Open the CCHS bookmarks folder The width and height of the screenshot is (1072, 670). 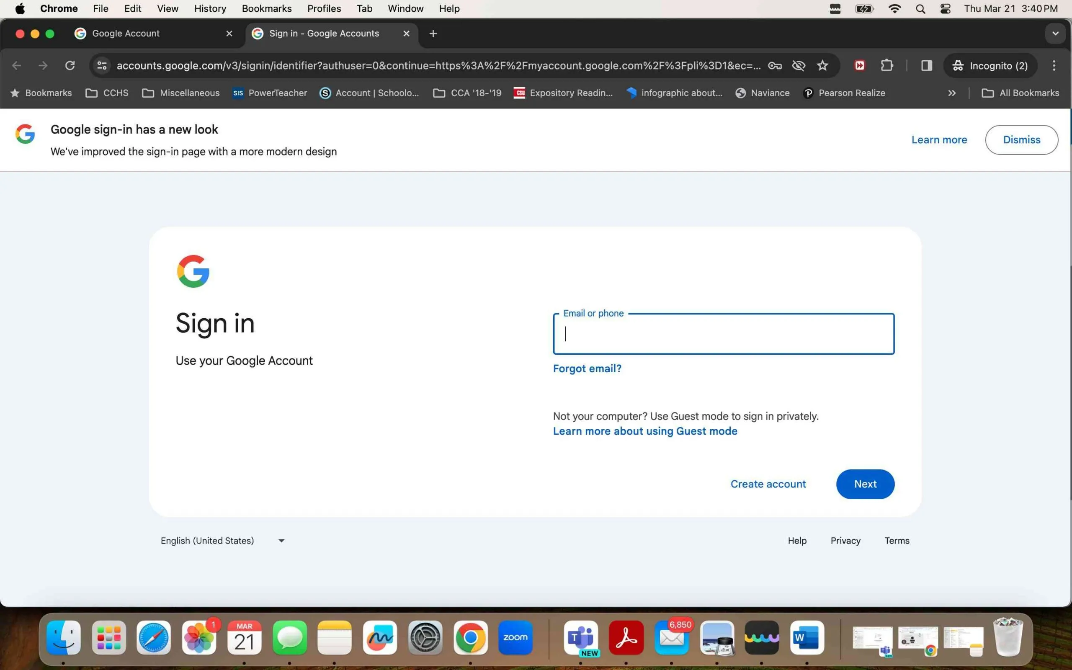[107, 93]
